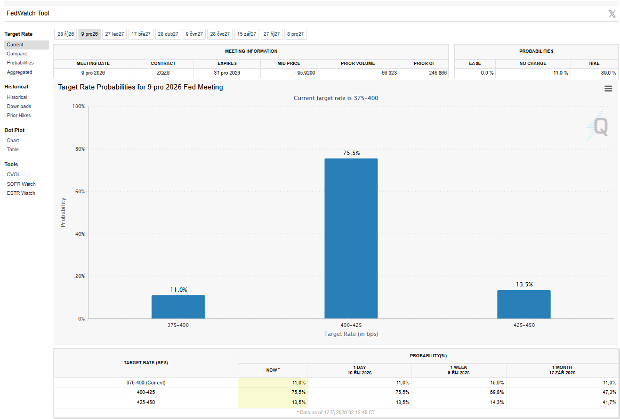The width and height of the screenshot is (620, 419).
Task: Open ESTR Watch tool
Action: click(21, 193)
